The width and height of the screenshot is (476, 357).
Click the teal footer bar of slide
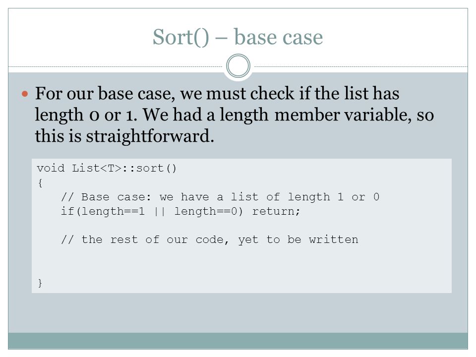click(238, 341)
